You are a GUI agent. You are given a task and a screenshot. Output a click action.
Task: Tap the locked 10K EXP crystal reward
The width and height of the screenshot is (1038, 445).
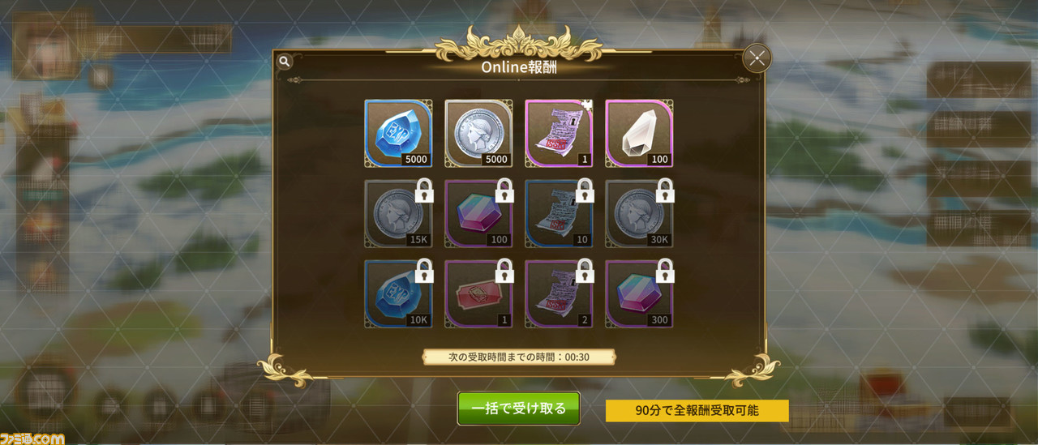(398, 294)
